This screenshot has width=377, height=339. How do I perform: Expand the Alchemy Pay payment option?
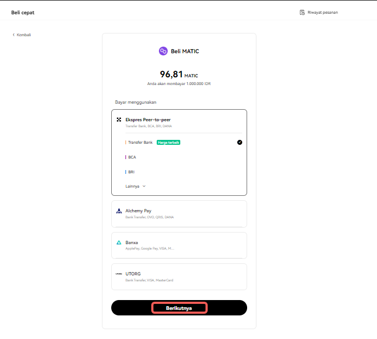pos(179,214)
